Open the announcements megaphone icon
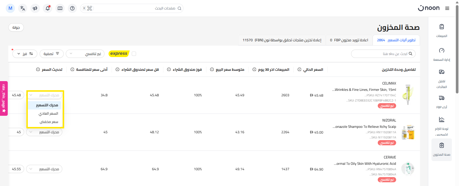Image resolution: width=459 pixels, height=186 pixels. (35, 8)
